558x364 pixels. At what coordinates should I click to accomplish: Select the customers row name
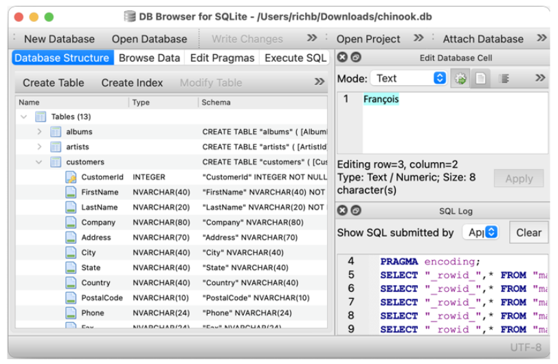[85, 162]
